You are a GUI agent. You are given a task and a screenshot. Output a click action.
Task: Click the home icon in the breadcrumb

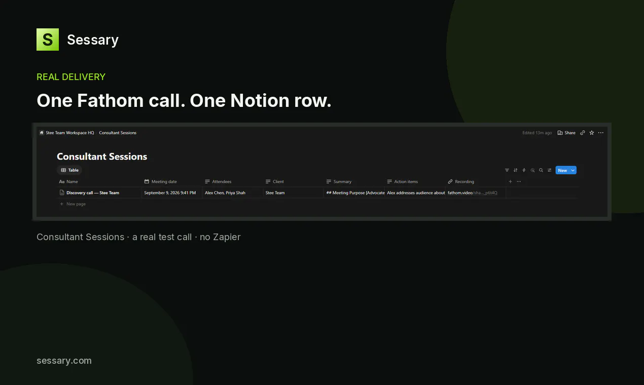tap(42, 133)
